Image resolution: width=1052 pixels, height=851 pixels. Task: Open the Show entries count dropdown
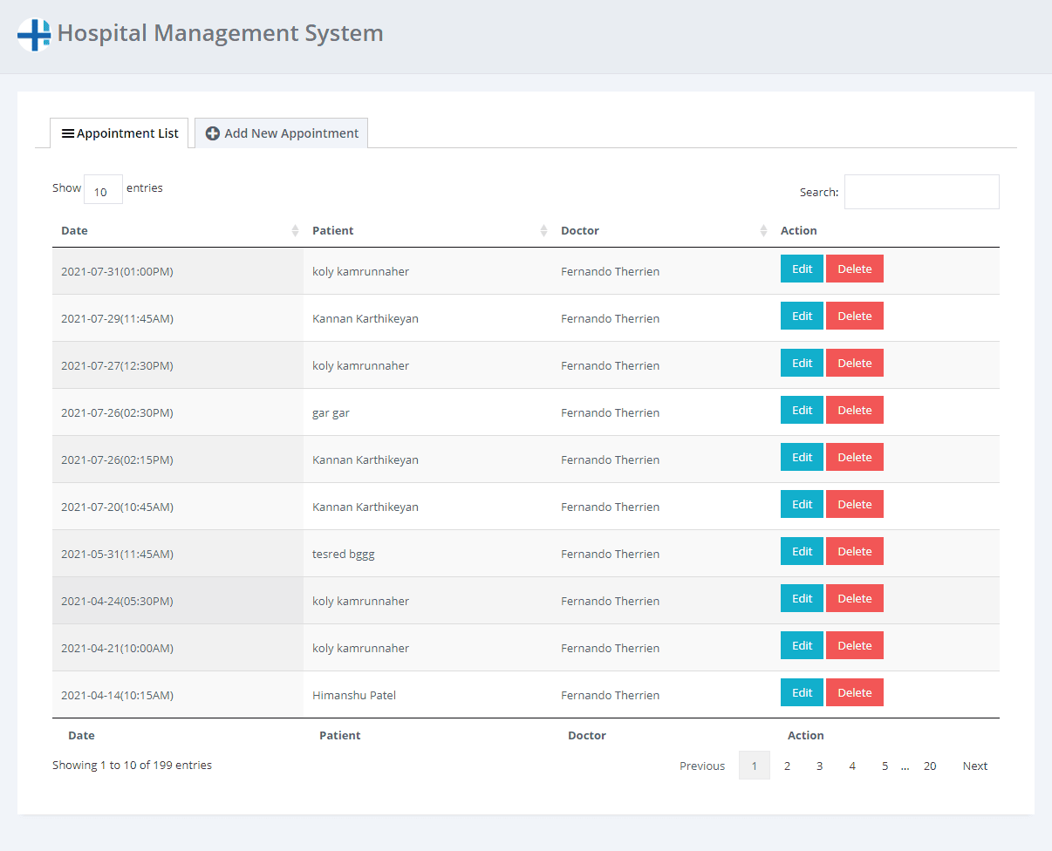click(103, 190)
